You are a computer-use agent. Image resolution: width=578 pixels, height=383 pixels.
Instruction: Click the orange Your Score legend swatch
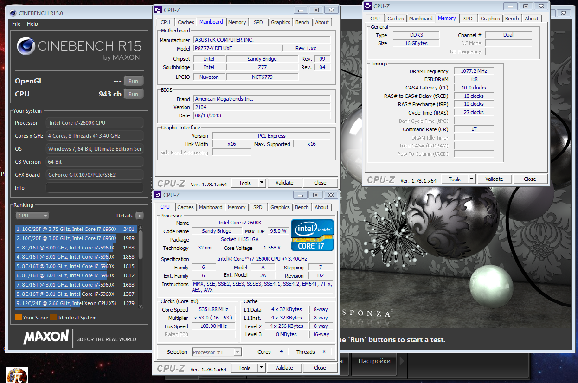click(x=18, y=318)
